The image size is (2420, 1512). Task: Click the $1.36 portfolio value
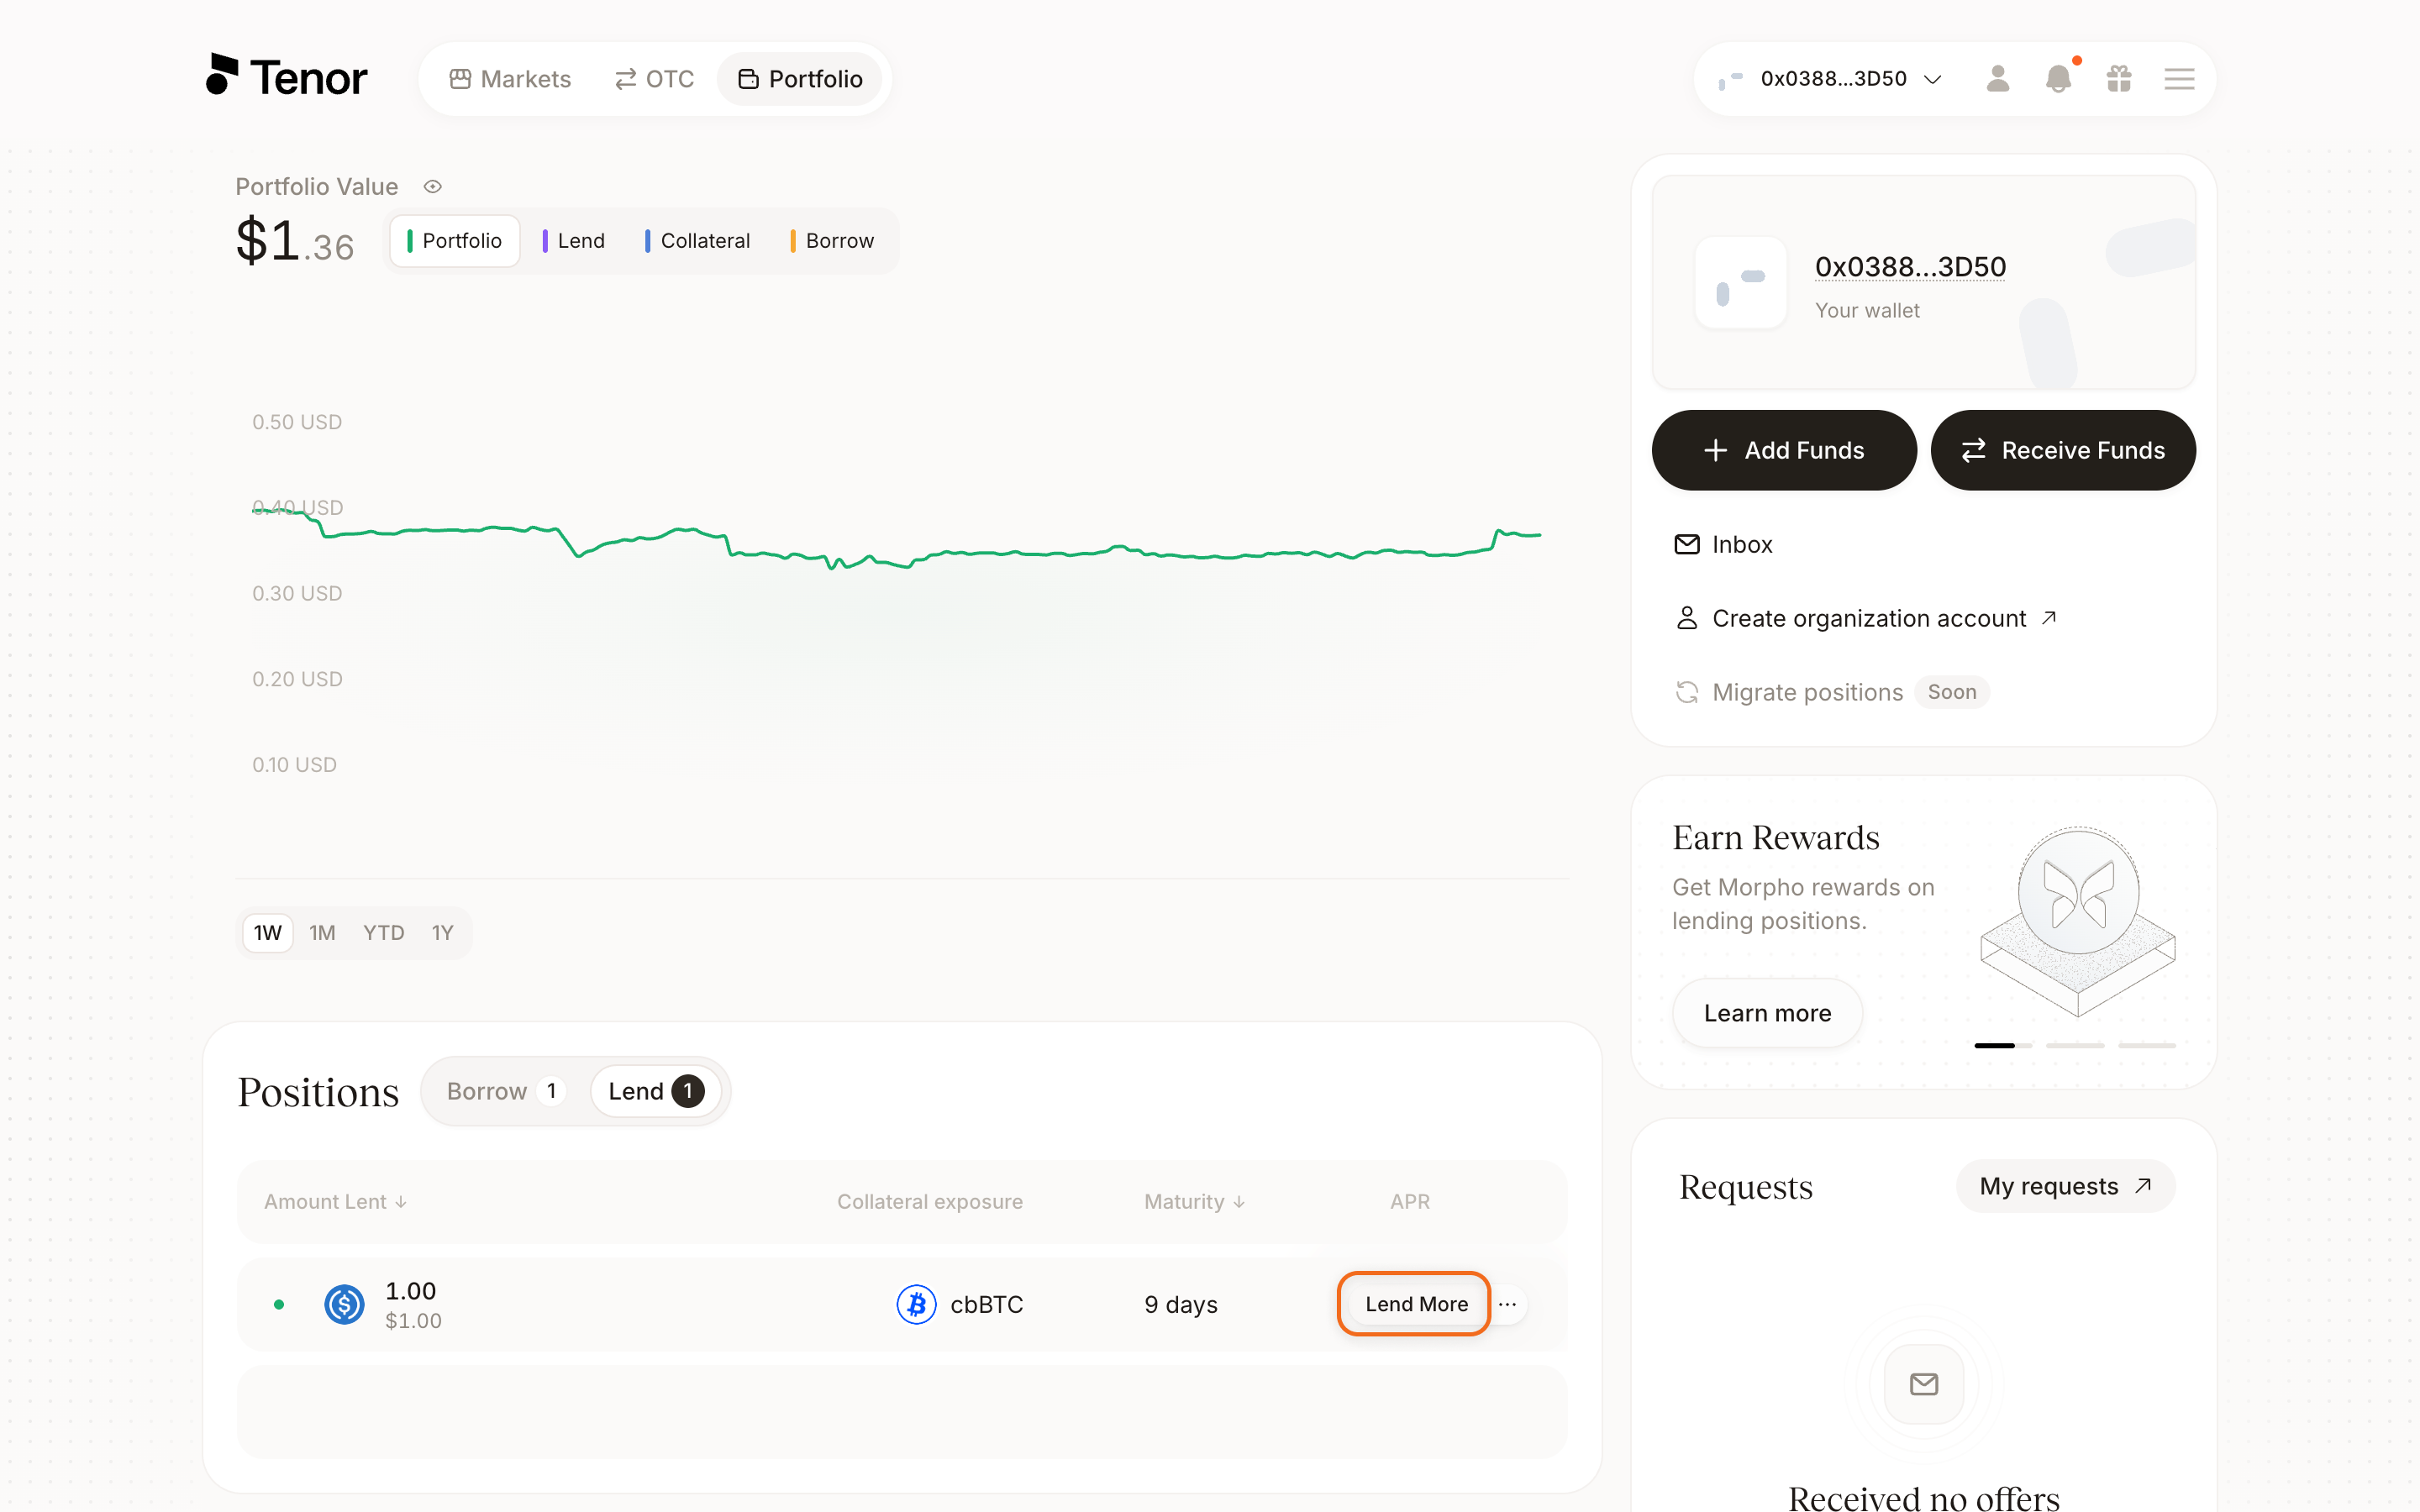click(295, 241)
